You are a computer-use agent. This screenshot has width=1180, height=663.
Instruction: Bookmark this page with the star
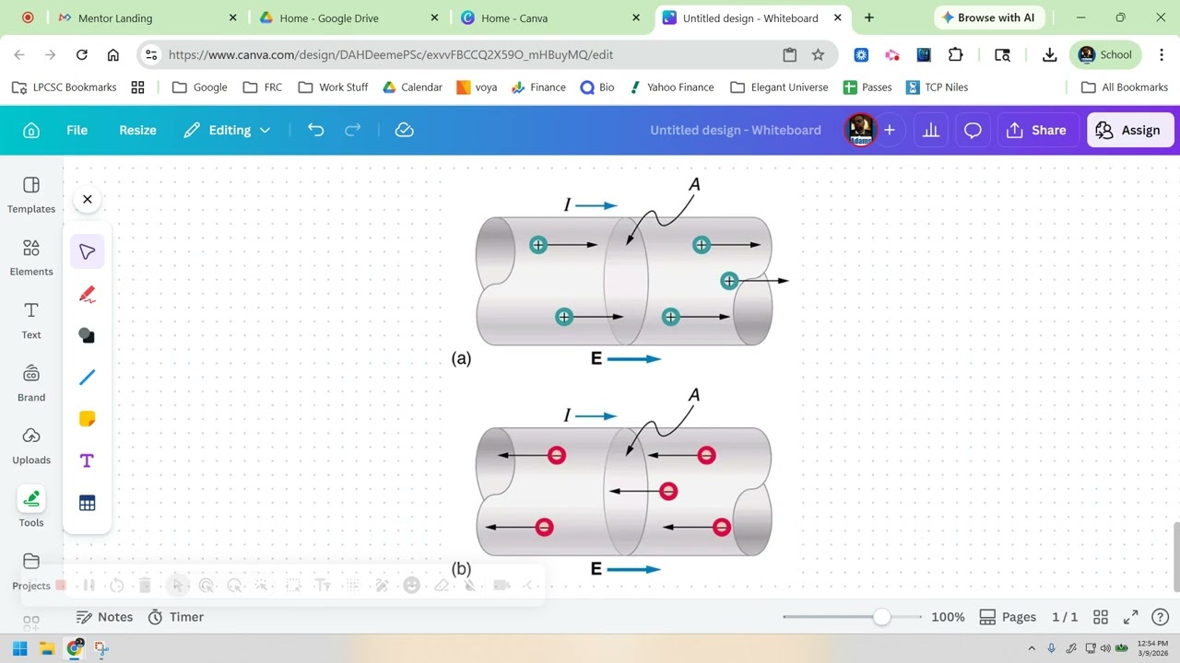point(818,54)
